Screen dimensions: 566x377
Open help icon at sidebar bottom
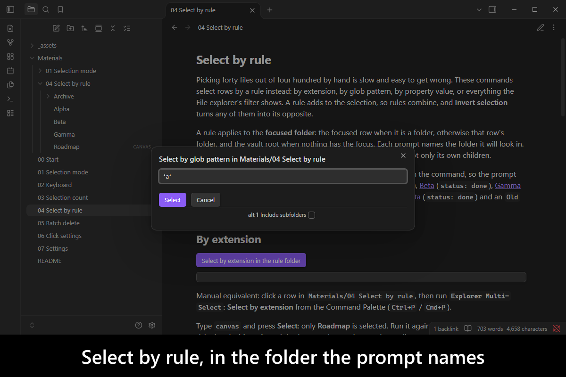139,325
